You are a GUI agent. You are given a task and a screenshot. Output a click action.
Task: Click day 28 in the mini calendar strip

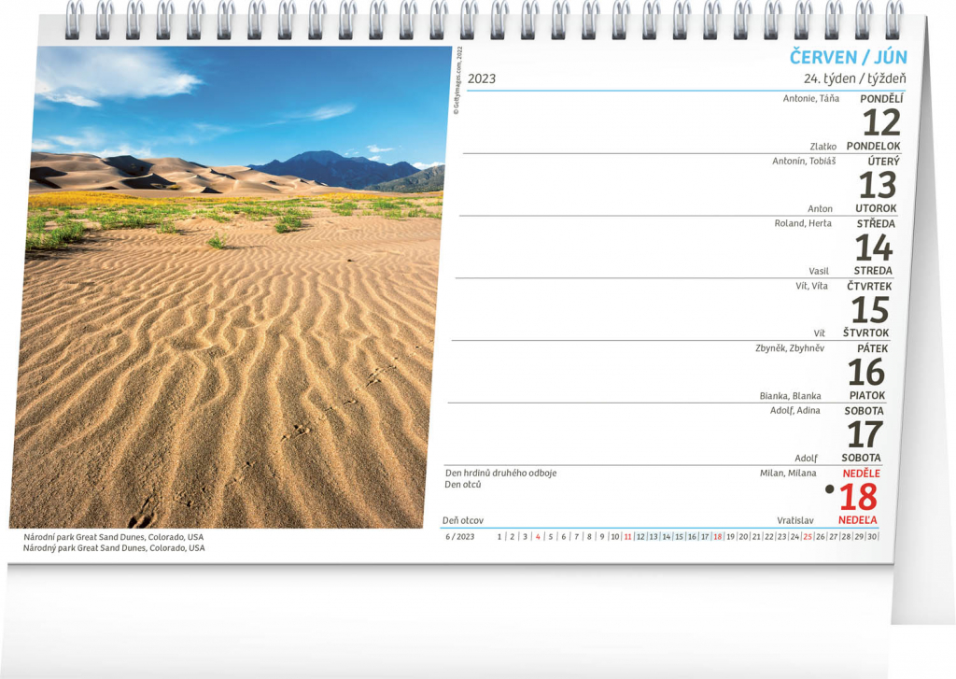coord(846,537)
